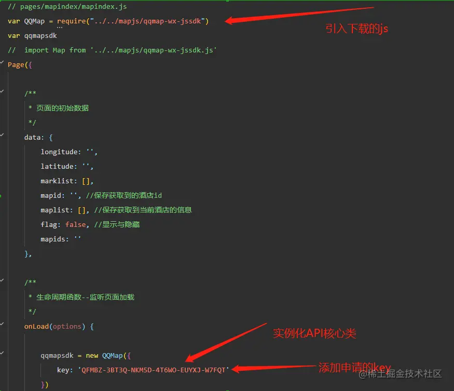Viewport: 454px width, 391px height.
Task: Click 'QQMap' in the var QQMap declaration
Action: 34,21
